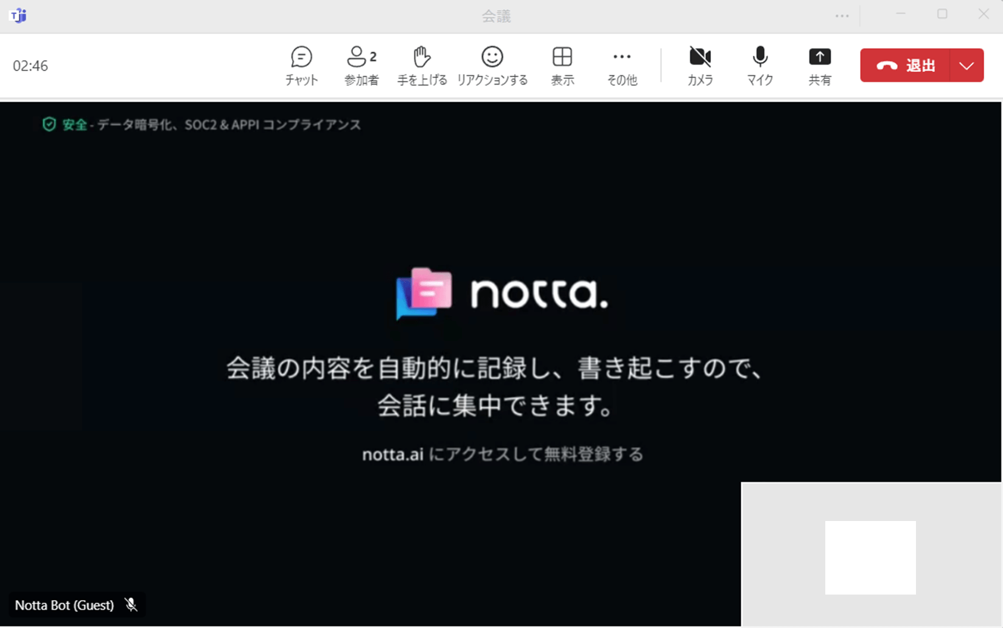Open title bar settings ellipsis menu
The width and height of the screenshot is (1003, 628).
[842, 16]
